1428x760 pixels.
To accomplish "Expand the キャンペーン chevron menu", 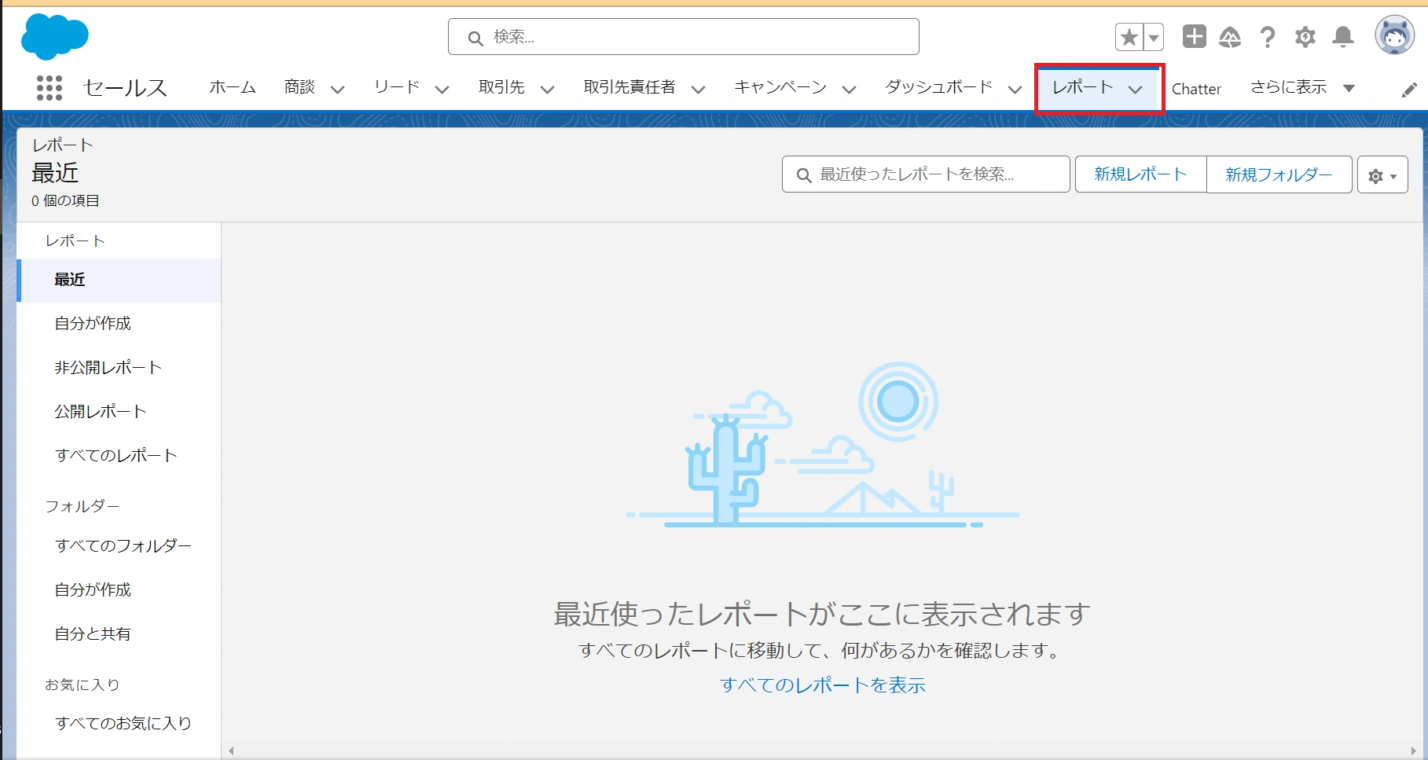I will click(849, 90).
